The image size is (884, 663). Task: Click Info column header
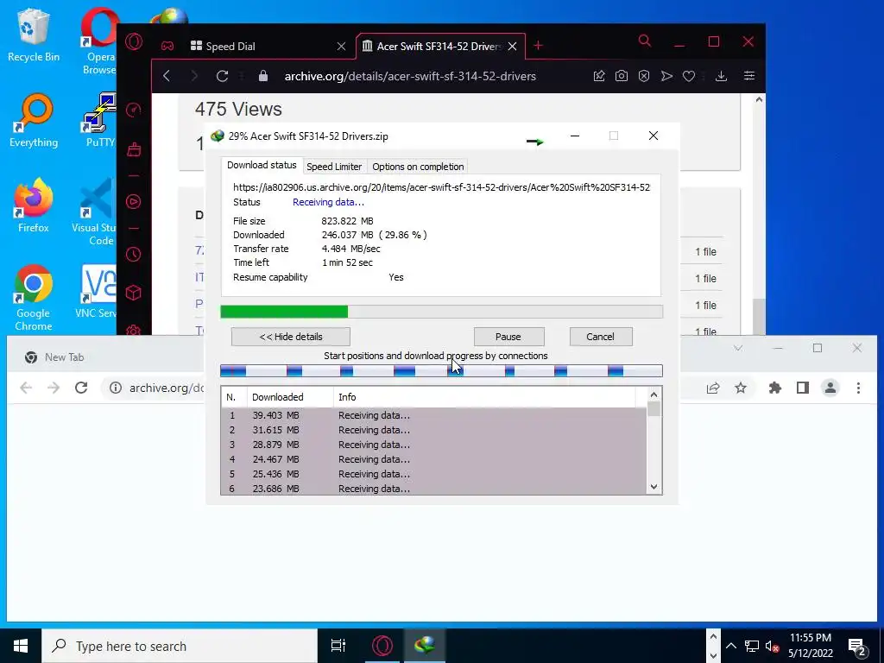484,397
